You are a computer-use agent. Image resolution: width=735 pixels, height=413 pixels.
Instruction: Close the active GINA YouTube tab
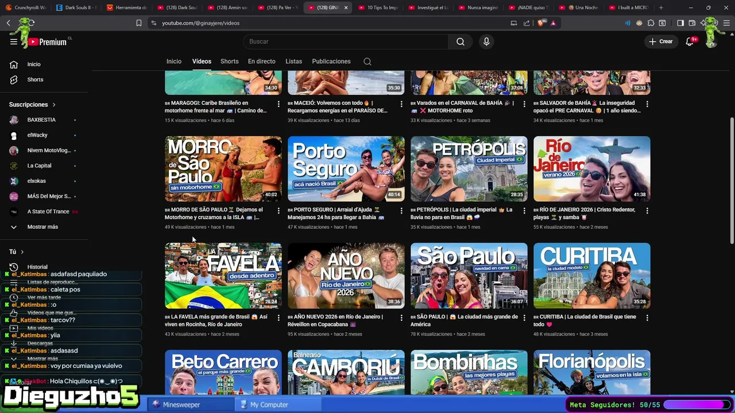click(x=346, y=7)
